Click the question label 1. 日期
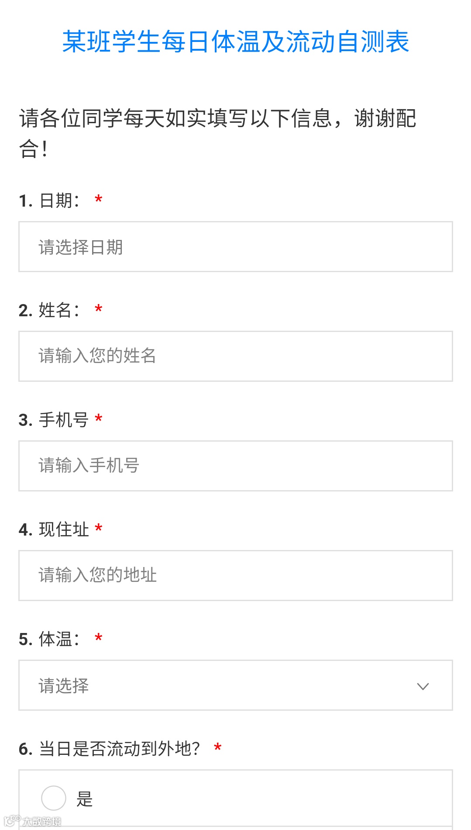The width and height of the screenshot is (471, 830). click(49, 201)
